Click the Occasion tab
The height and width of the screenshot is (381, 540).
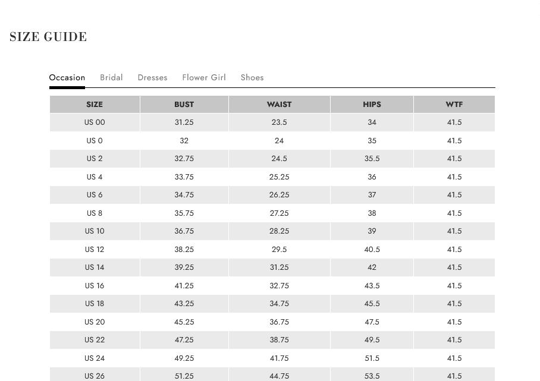67,77
